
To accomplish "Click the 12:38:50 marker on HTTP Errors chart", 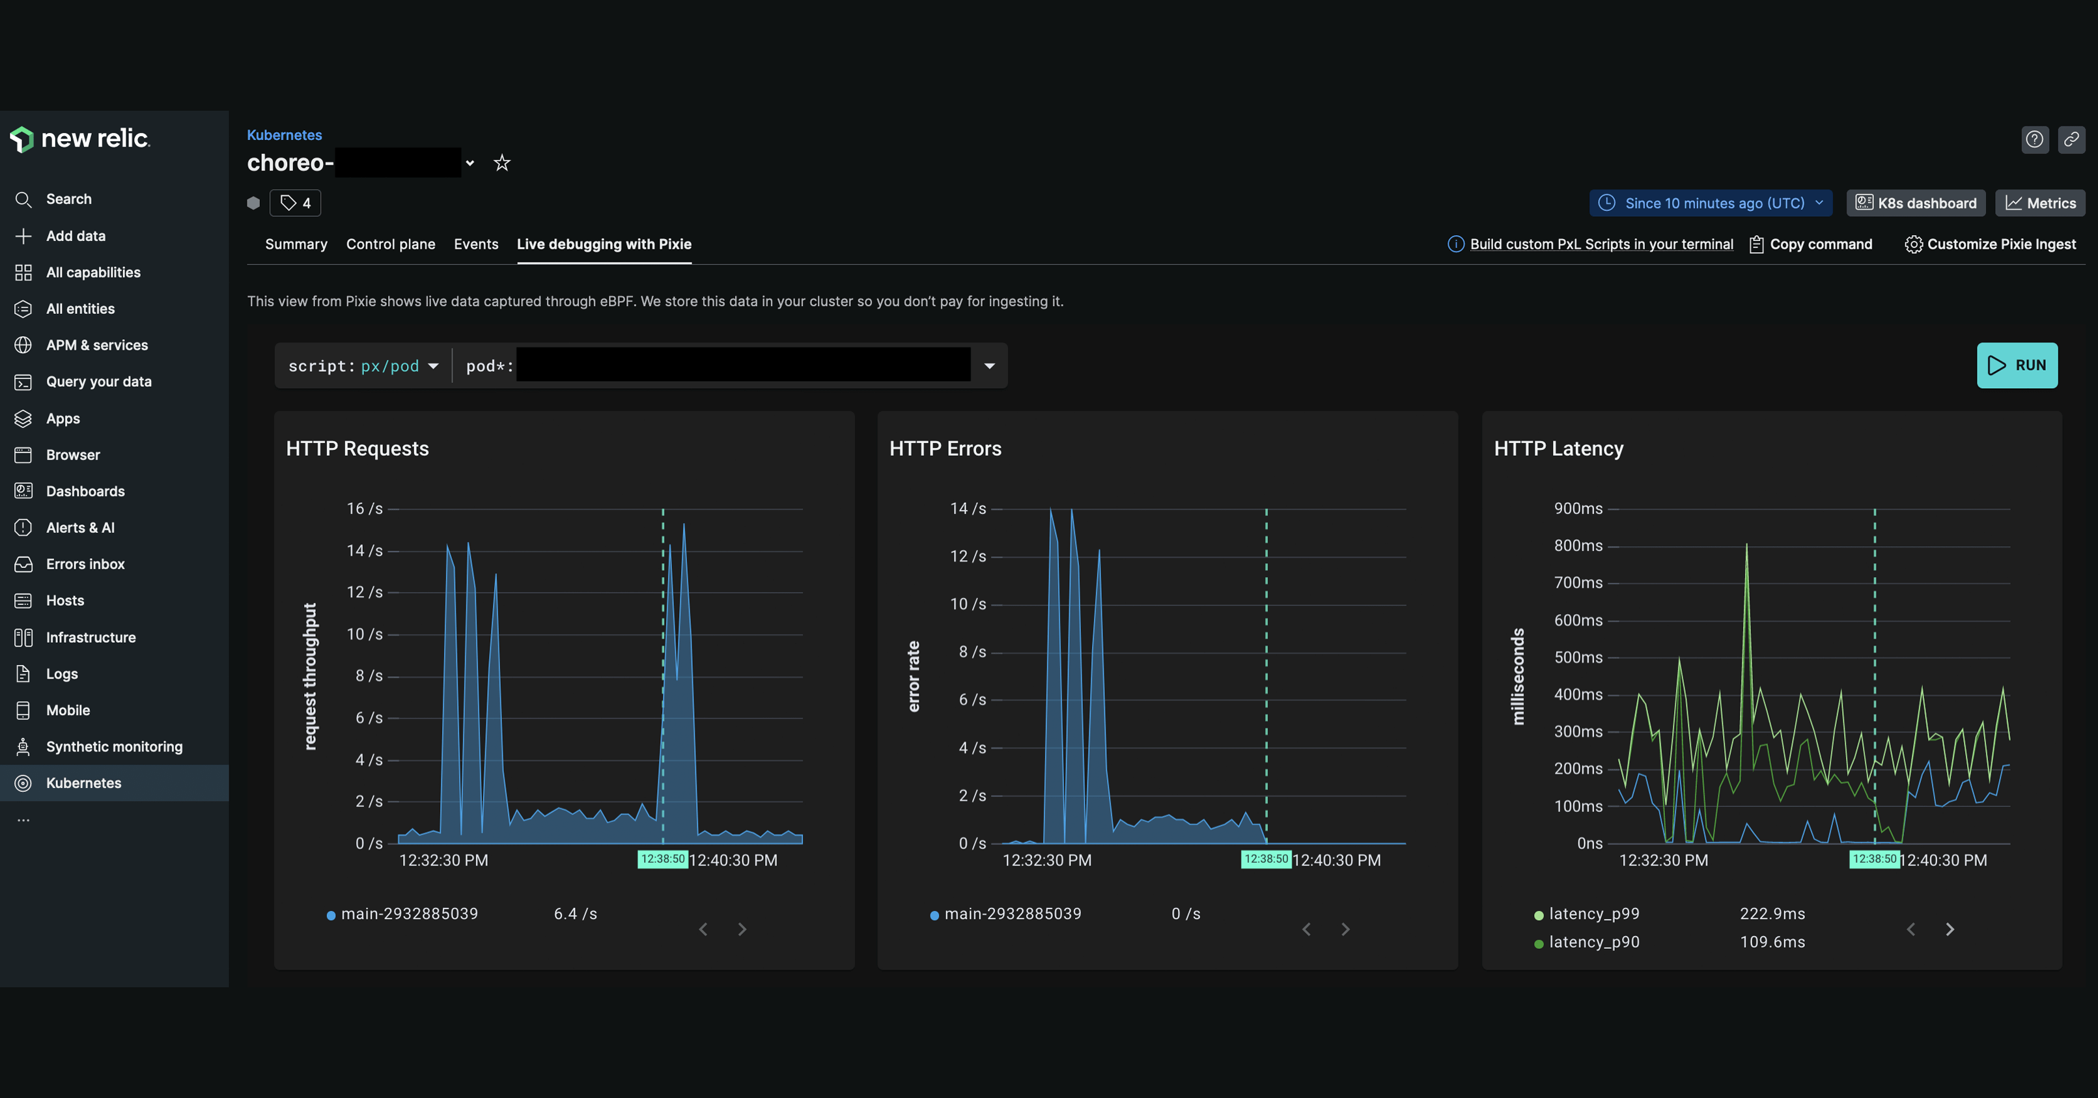I will pos(1266,860).
